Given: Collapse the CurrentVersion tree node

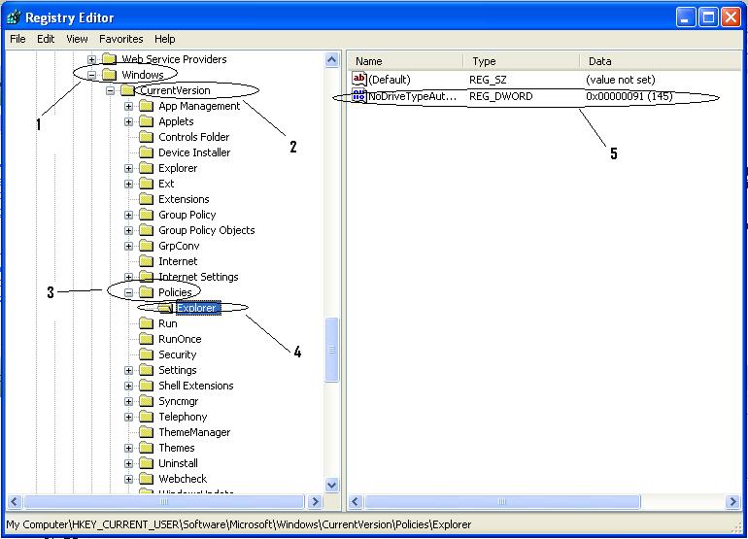Looking at the screenshot, I should (x=110, y=90).
